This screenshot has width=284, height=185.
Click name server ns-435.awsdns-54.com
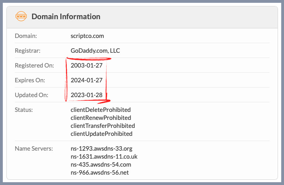coord(101,165)
